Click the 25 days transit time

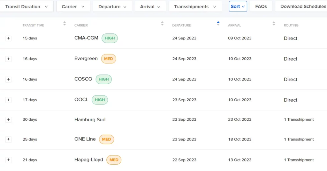point(30,139)
